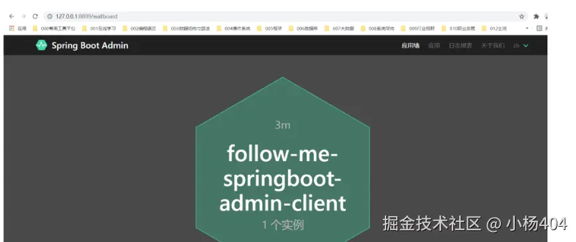
Task: Click the Spring Boot Admin logo icon
Action: [41, 45]
